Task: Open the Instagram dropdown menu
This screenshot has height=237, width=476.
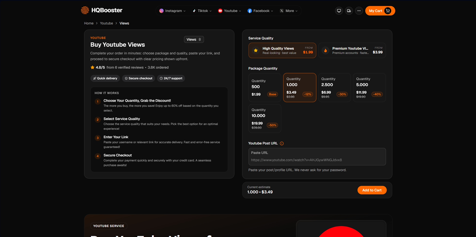Action: tap(172, 11)
